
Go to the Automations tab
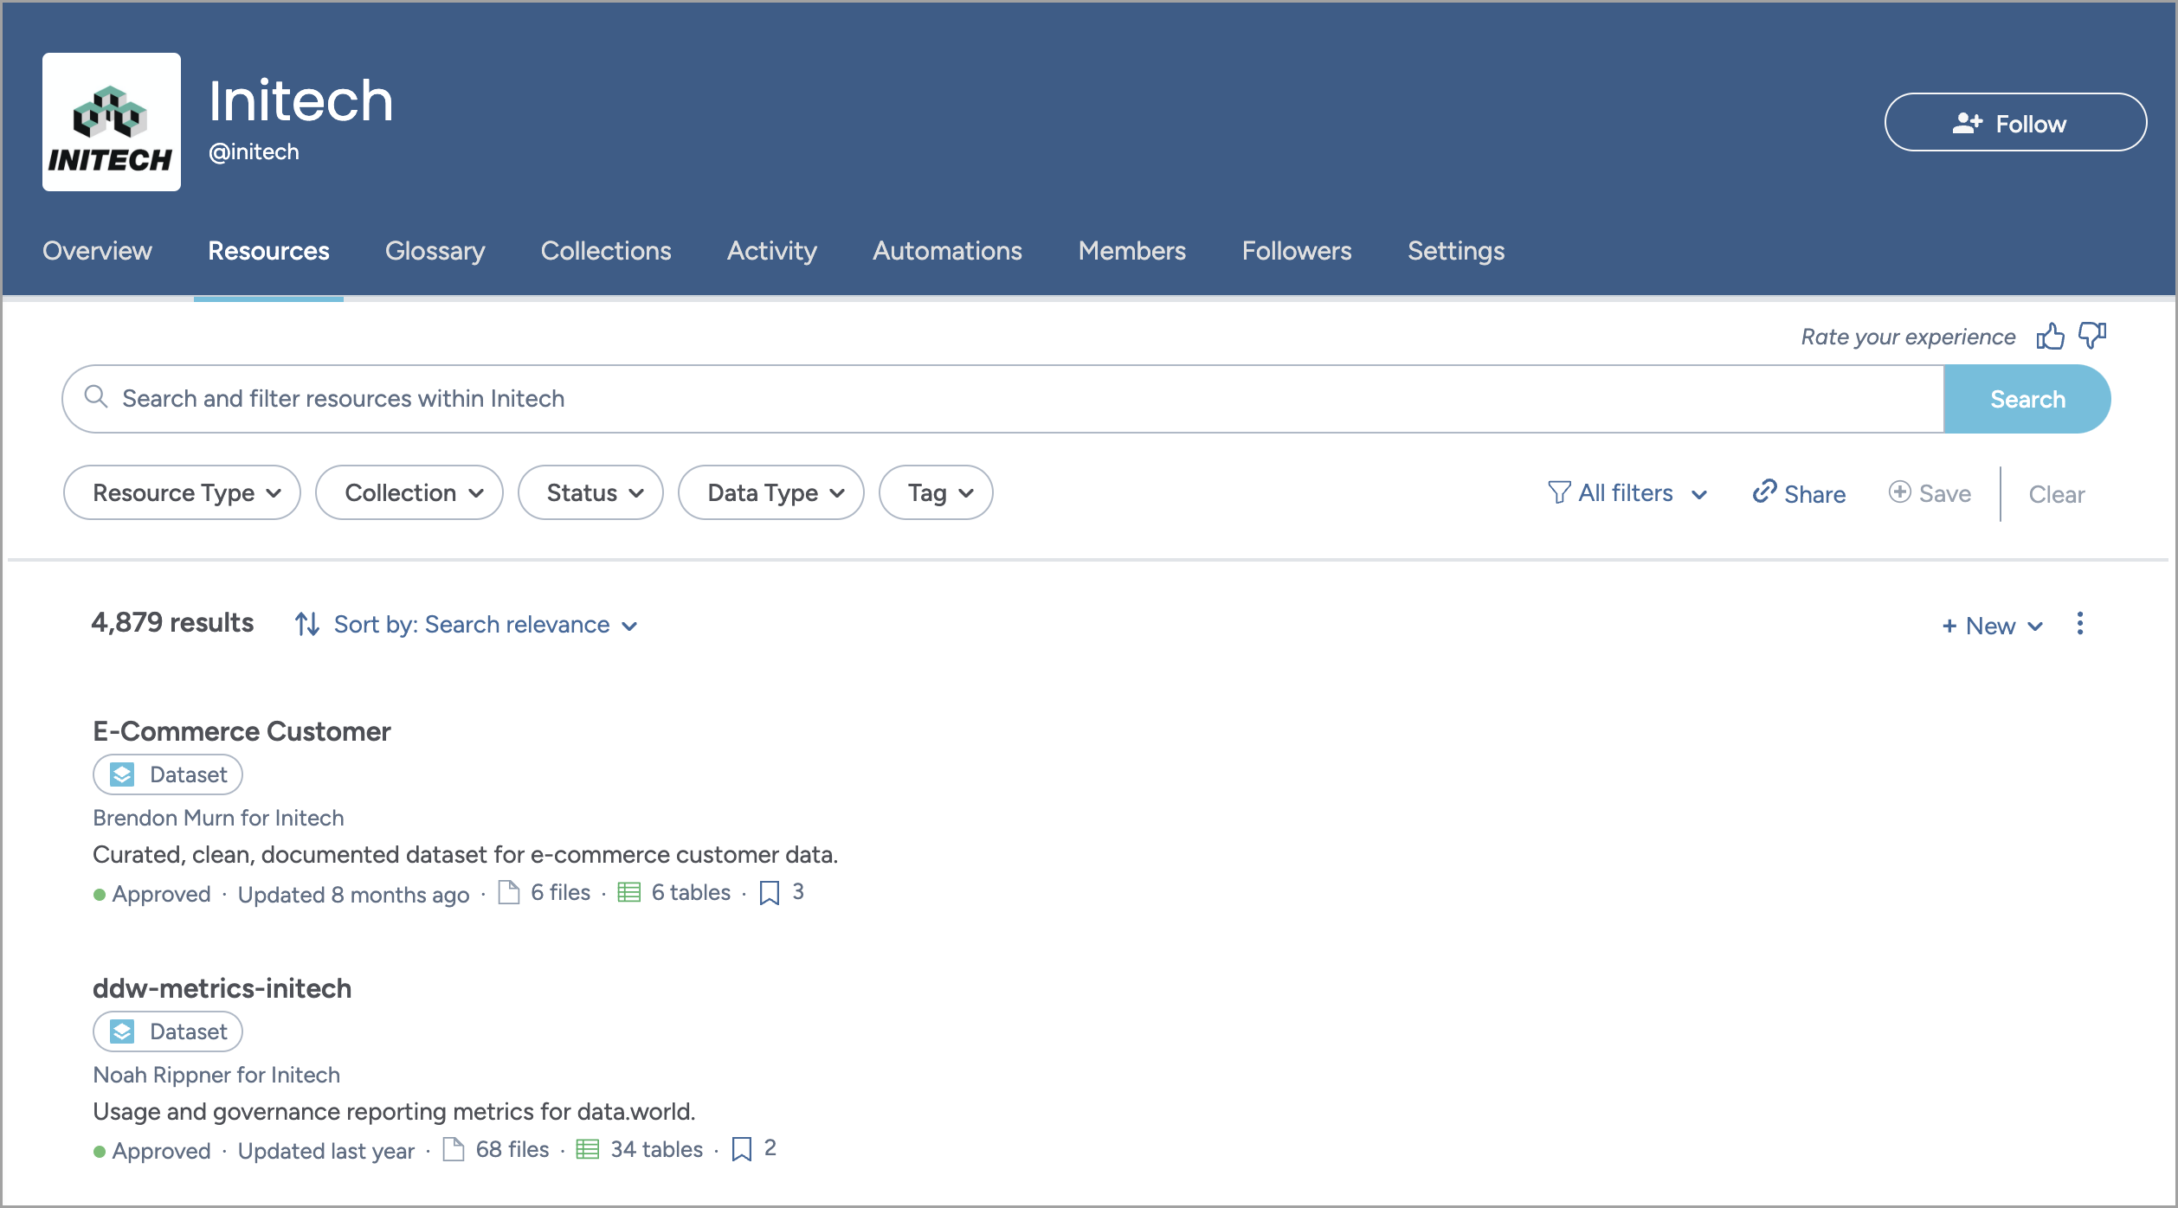pyautogui.click(x=947, y=251)
